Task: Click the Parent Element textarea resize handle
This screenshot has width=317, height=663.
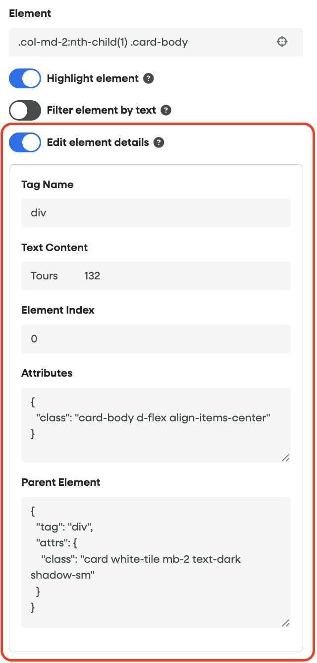Action: click(x=285, y=622)
